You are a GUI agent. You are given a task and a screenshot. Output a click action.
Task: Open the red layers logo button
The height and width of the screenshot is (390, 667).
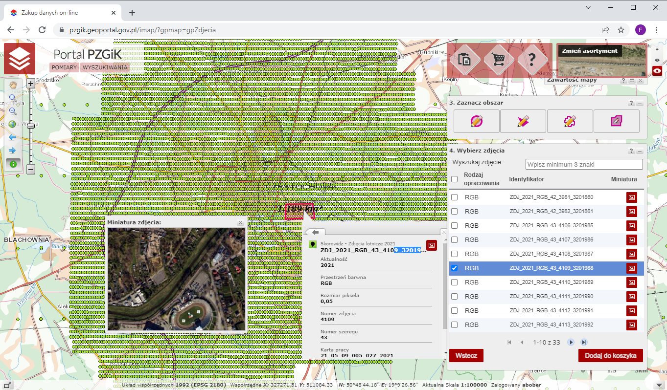[20, 59]
